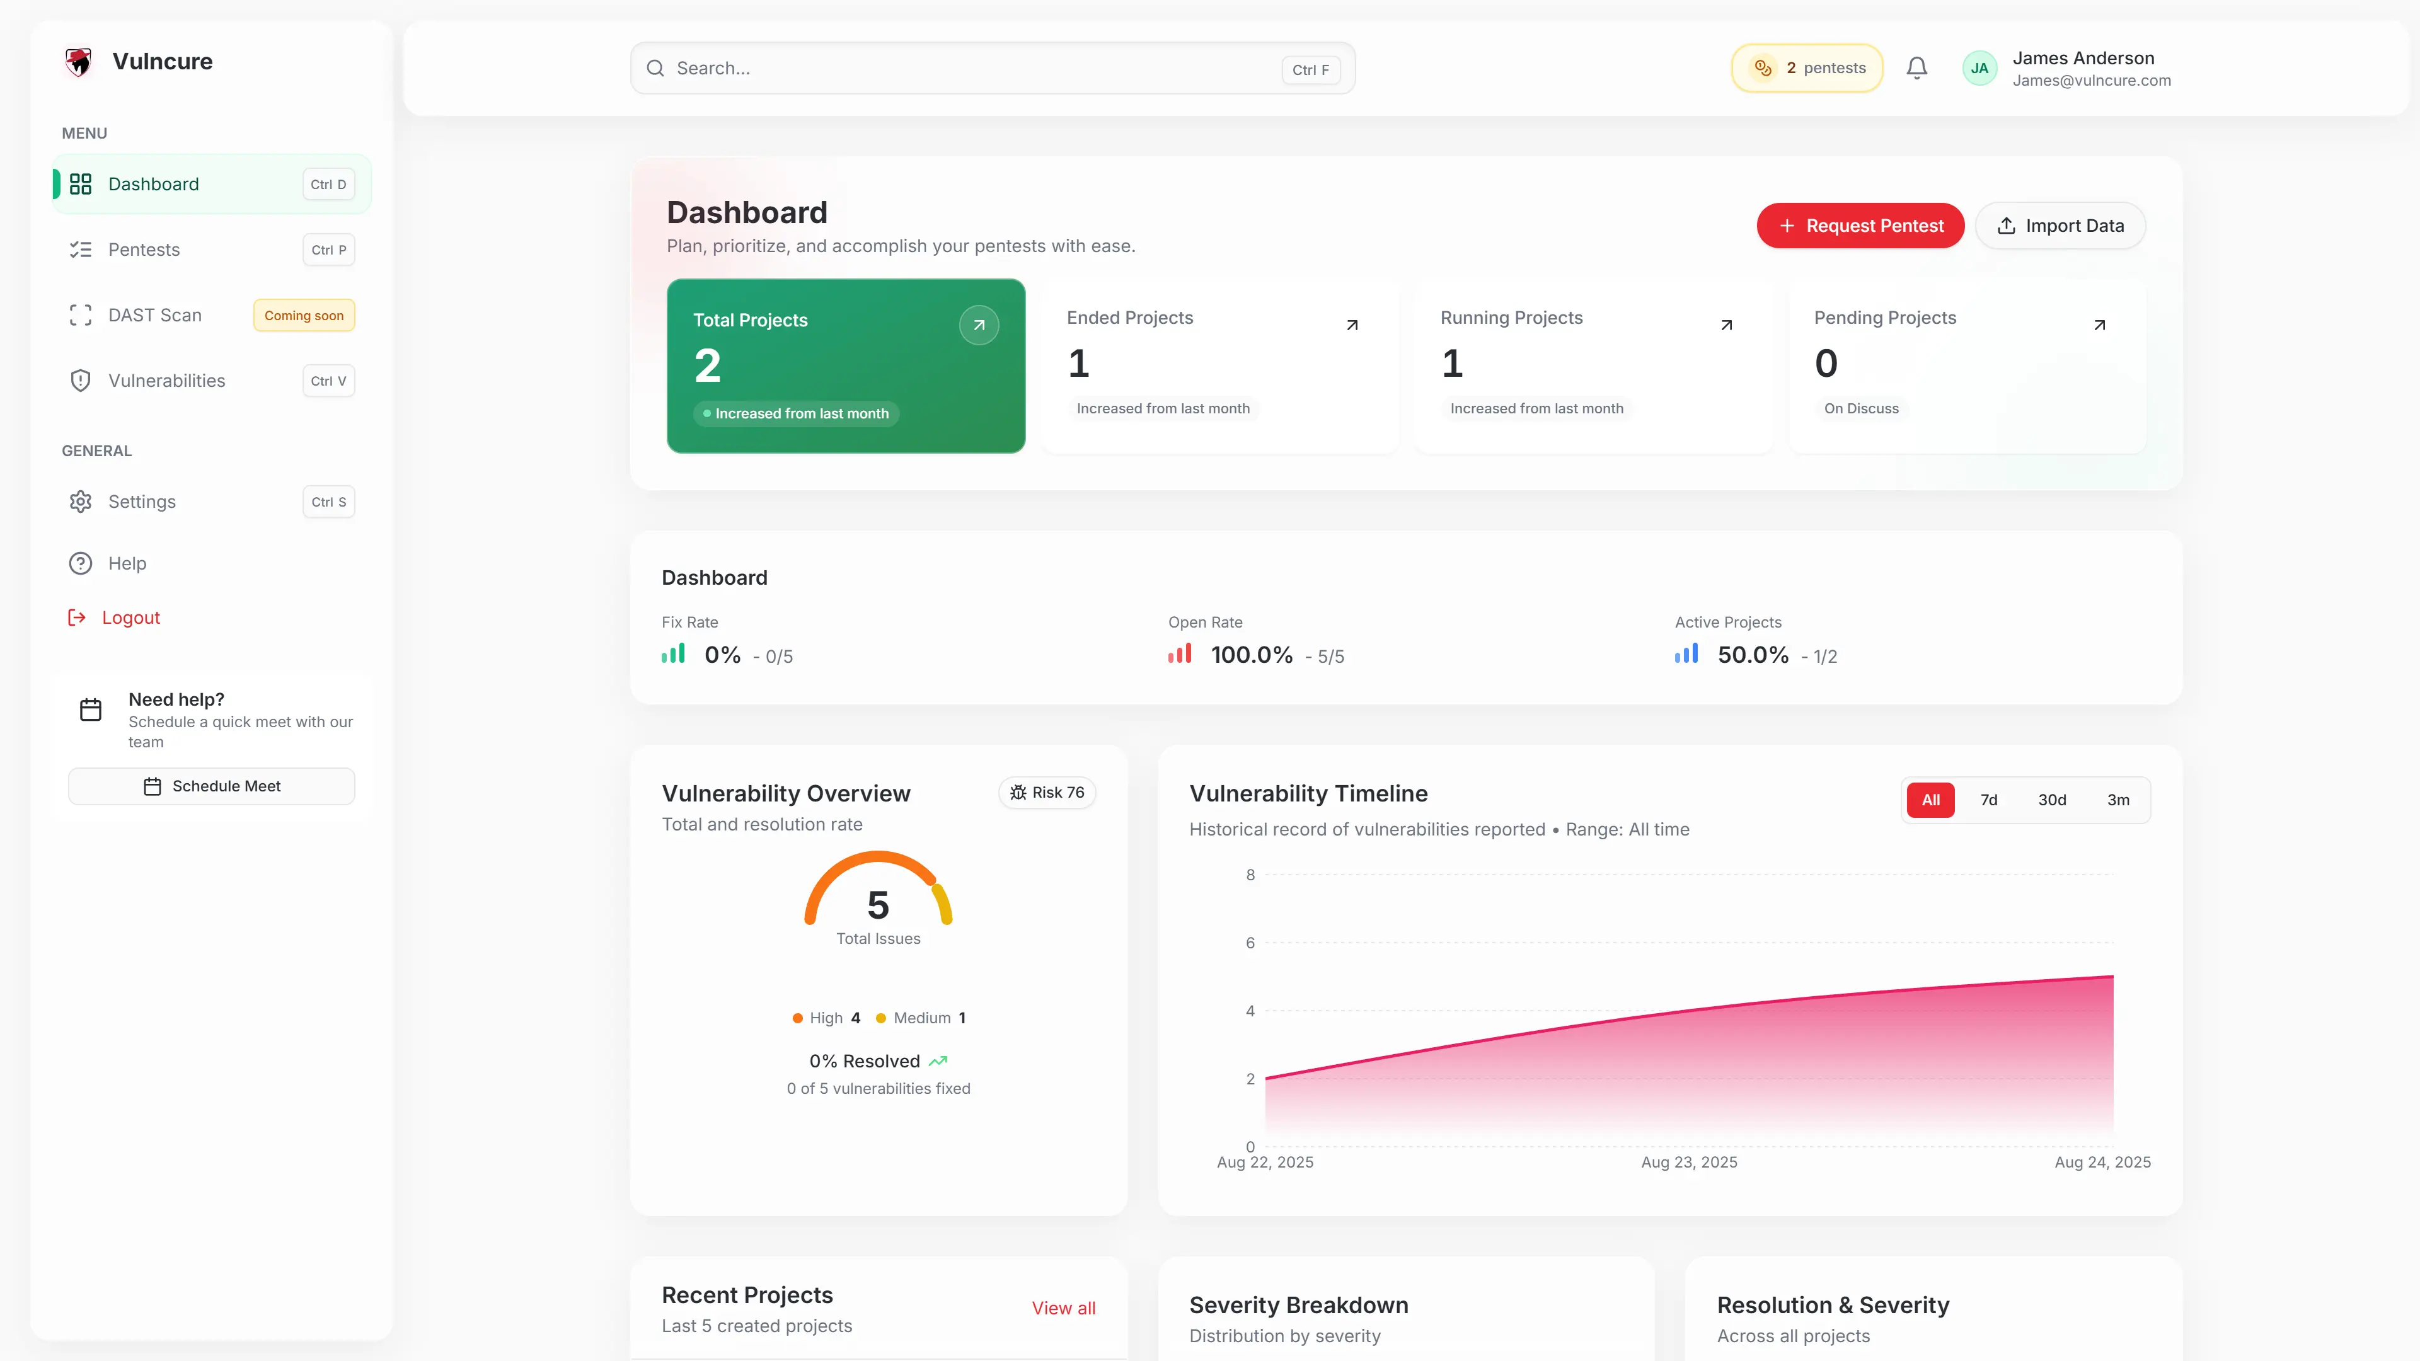Screen dimensions: 2420x1361
Task: Click the DAST Scan crosshair icon
Action: pyautogui.click(x=81, y=314)
